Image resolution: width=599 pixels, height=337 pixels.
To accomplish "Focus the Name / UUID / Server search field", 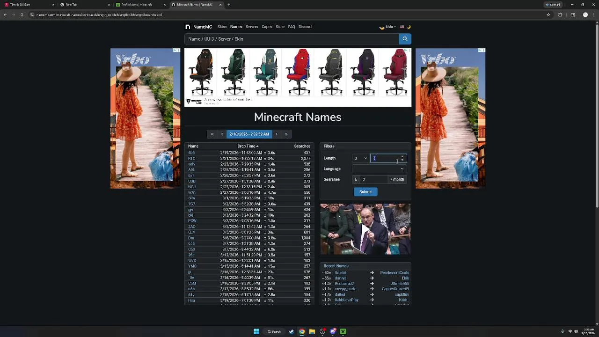I will pos(292,39).
